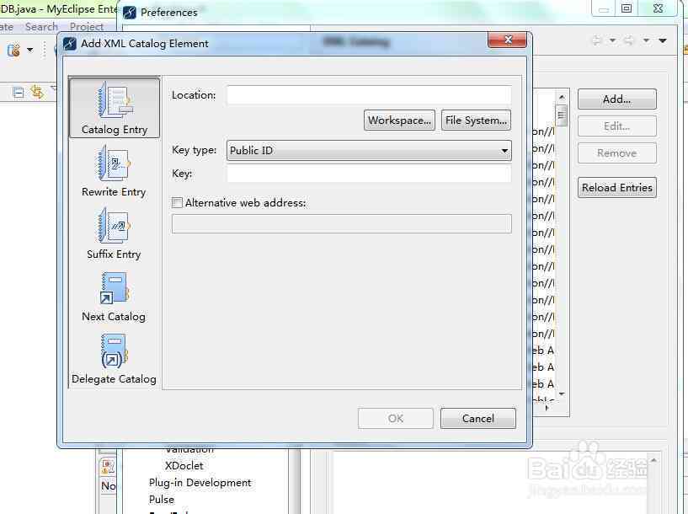This screenshot has height=514, width=688.
Task: Open the dropdown arrow beside the new wizard icon
Action: coord(29,50)
